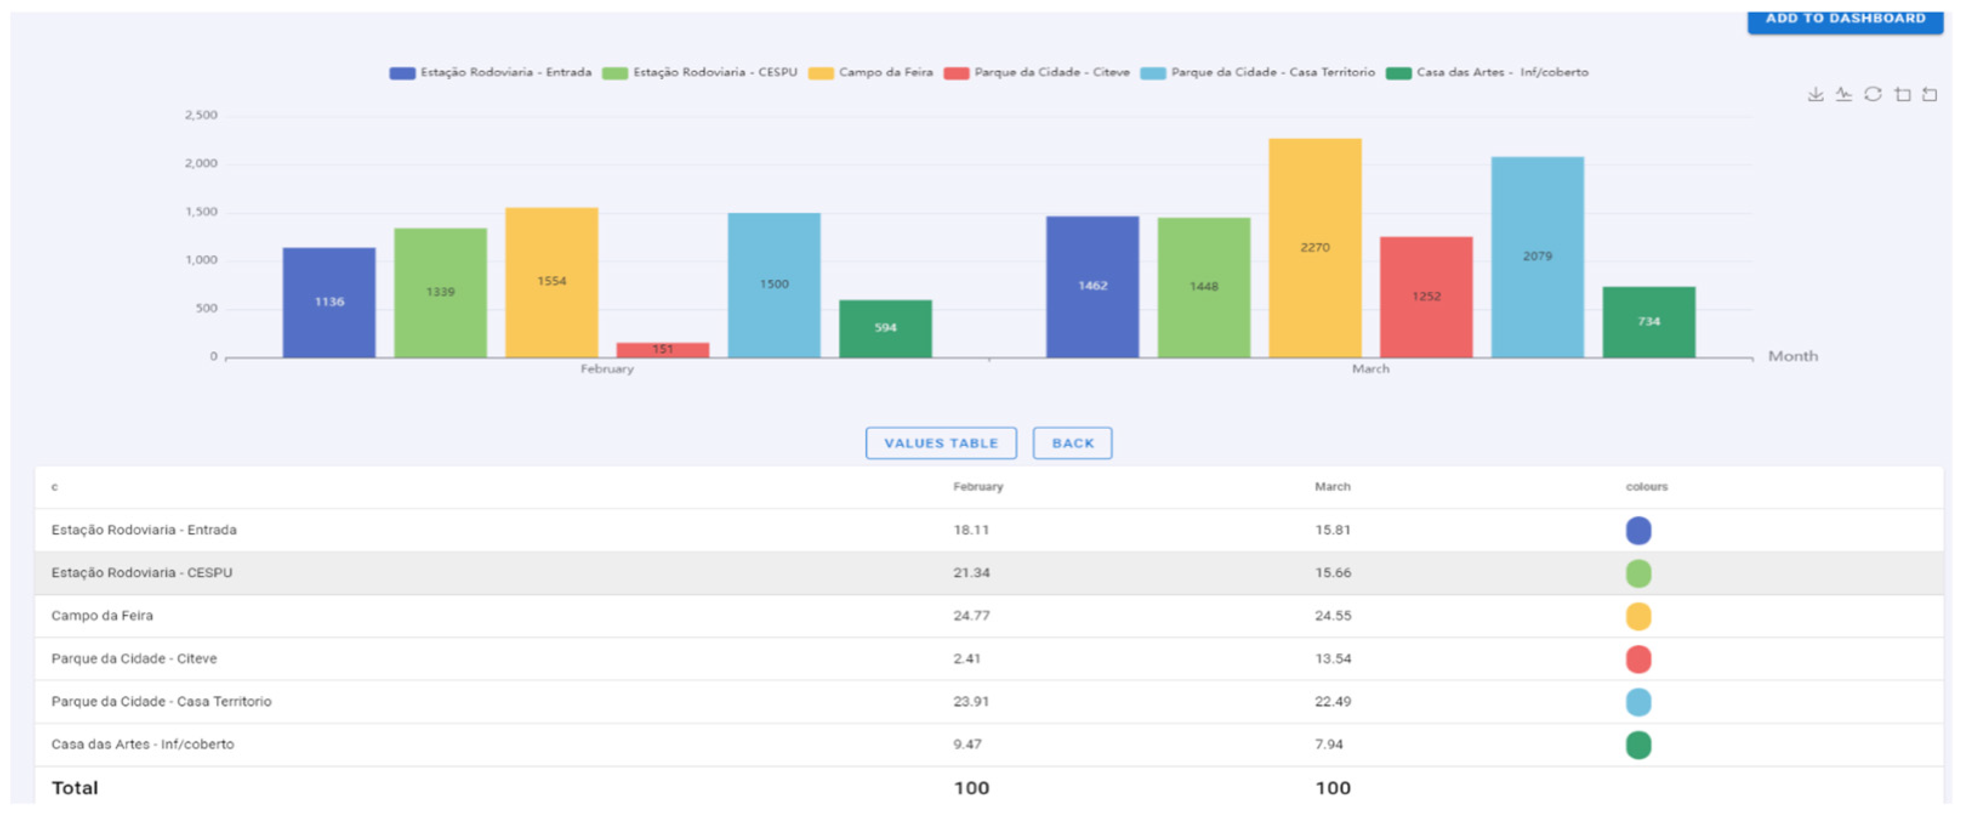Select the Estação Rodoviaria - CESPU table row
1963x824 pixels.
click(x=142, y=573)
